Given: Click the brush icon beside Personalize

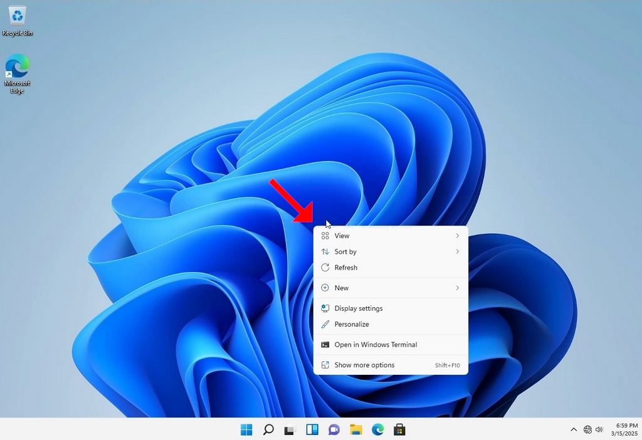Looking at the screenshot, I should coord(325,324).
